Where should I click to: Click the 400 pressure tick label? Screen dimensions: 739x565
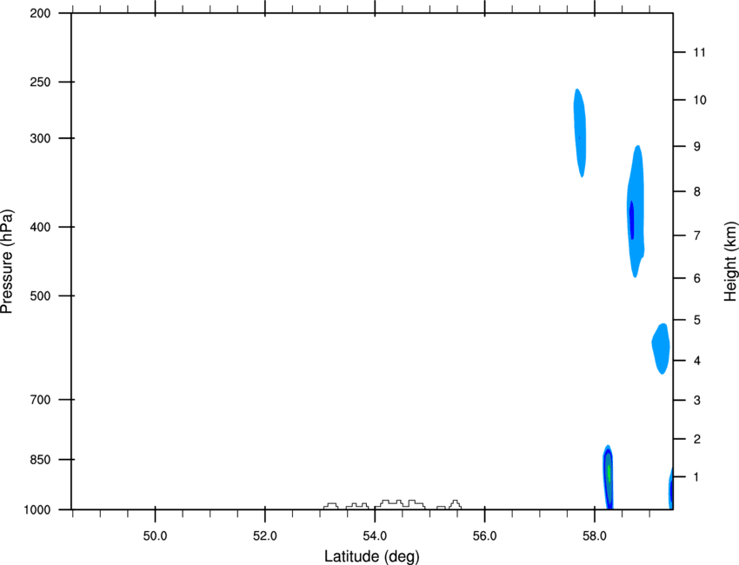point(40,227)
